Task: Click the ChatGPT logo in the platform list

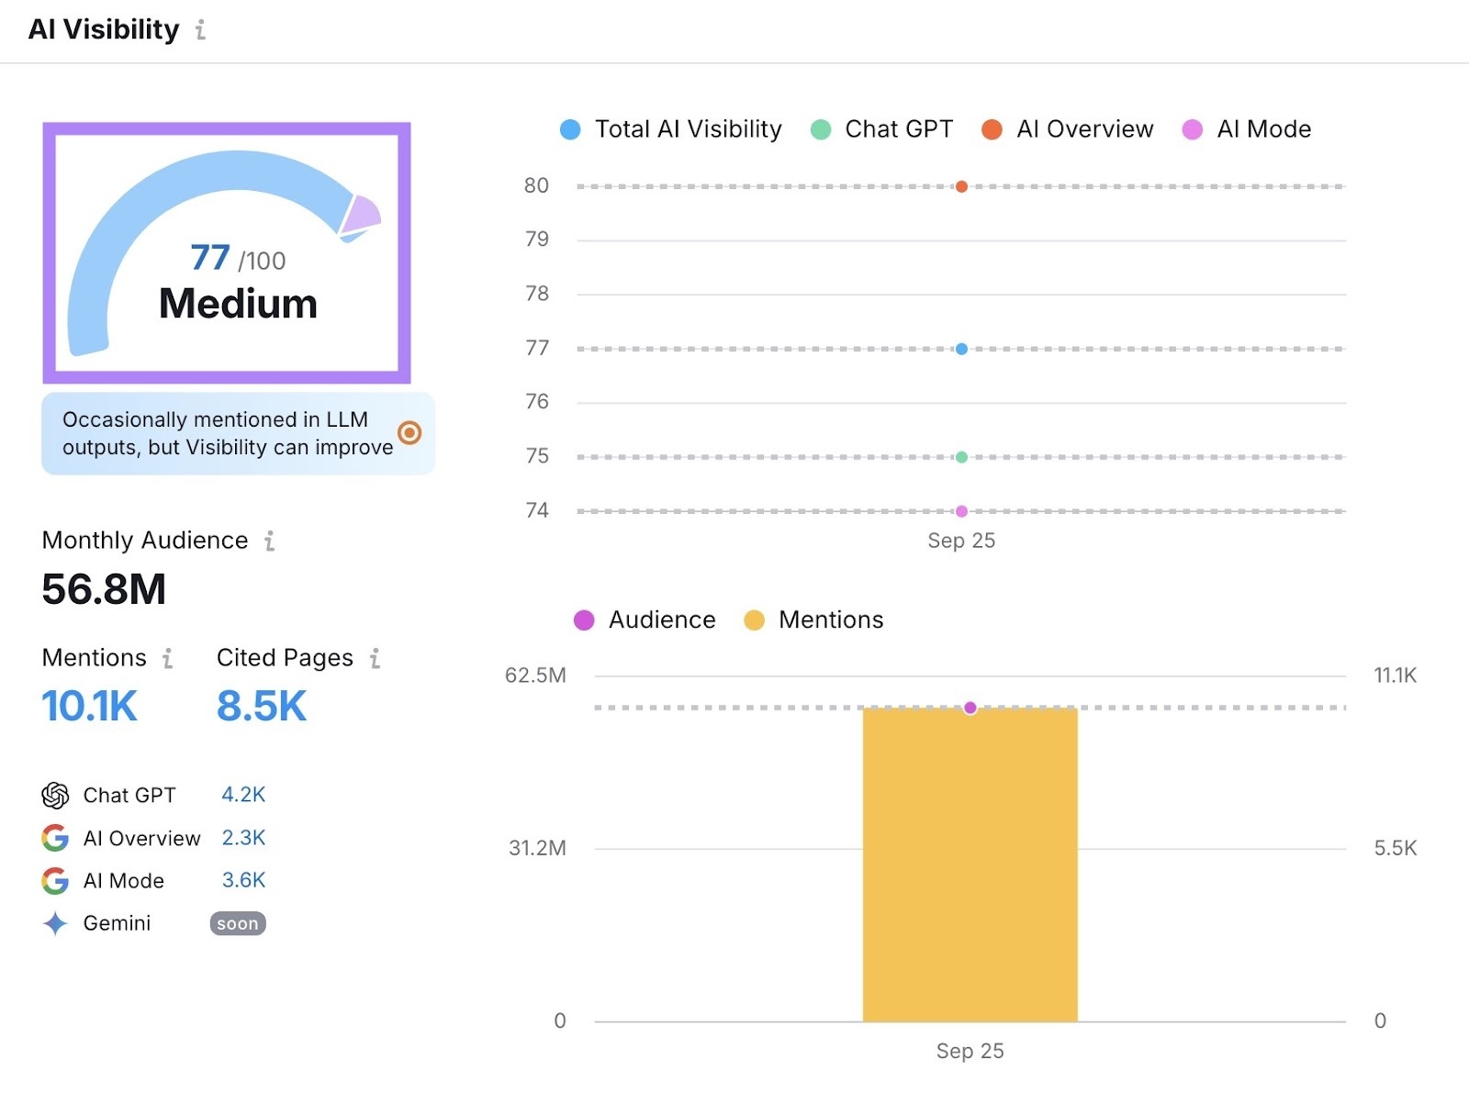Action: point(55,795)
